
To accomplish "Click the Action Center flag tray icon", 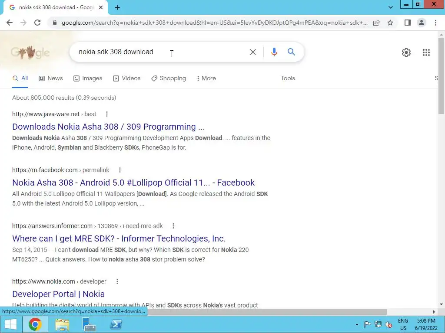I will tap(367, 324).
